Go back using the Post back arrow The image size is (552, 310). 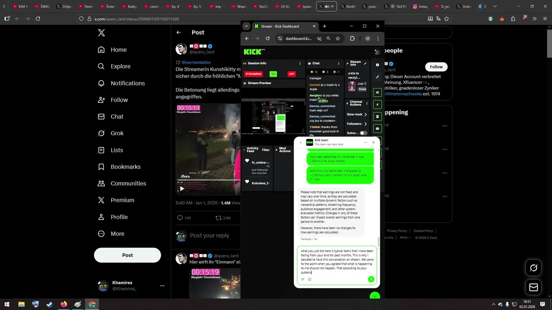[x=179, y=32]
